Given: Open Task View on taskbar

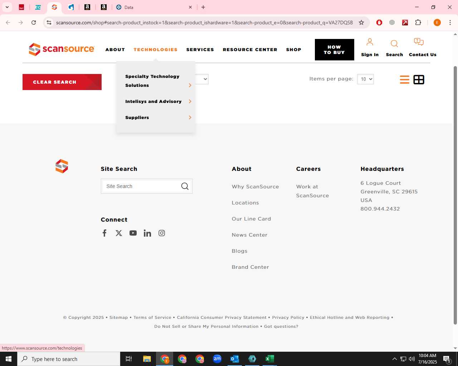Looking at the screenshot, I should click(129, 359).
